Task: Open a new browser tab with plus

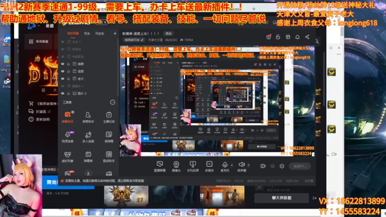Action: pyautogui.click(x=254, y=9)
